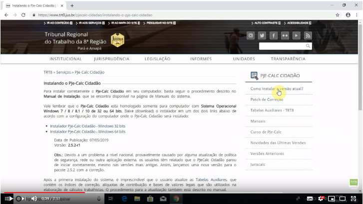Enter fullscreen using the fullscreen icon
Image resolution: width=363 pixels, height=204 pixels.
point(354,199)
